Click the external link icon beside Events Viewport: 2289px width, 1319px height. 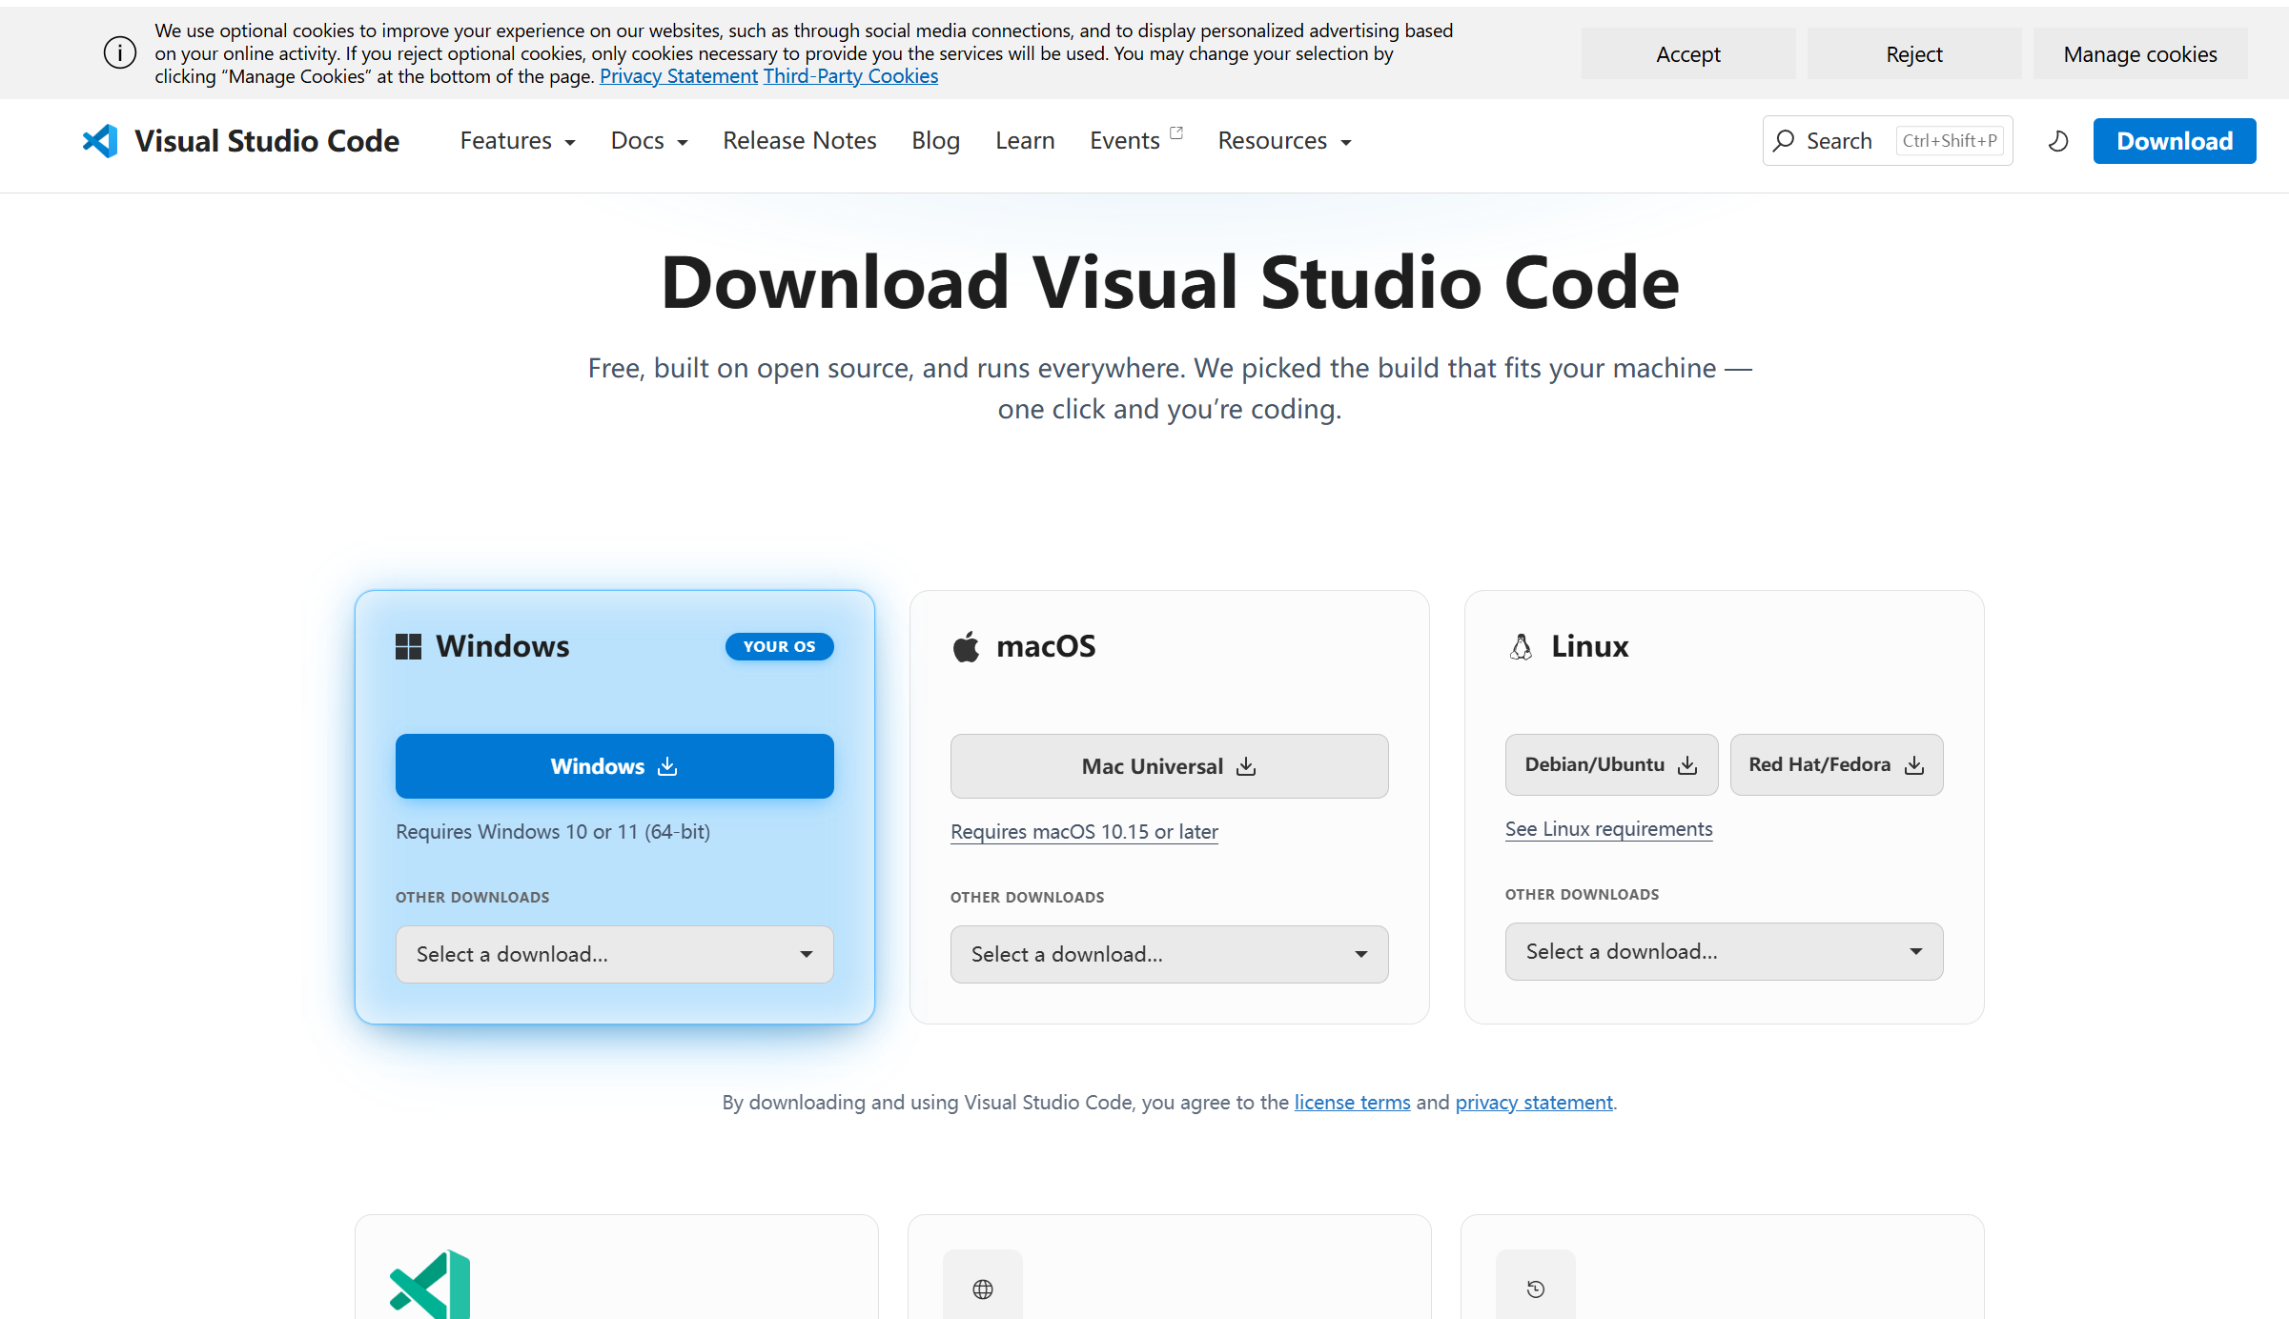[1176, 132]
